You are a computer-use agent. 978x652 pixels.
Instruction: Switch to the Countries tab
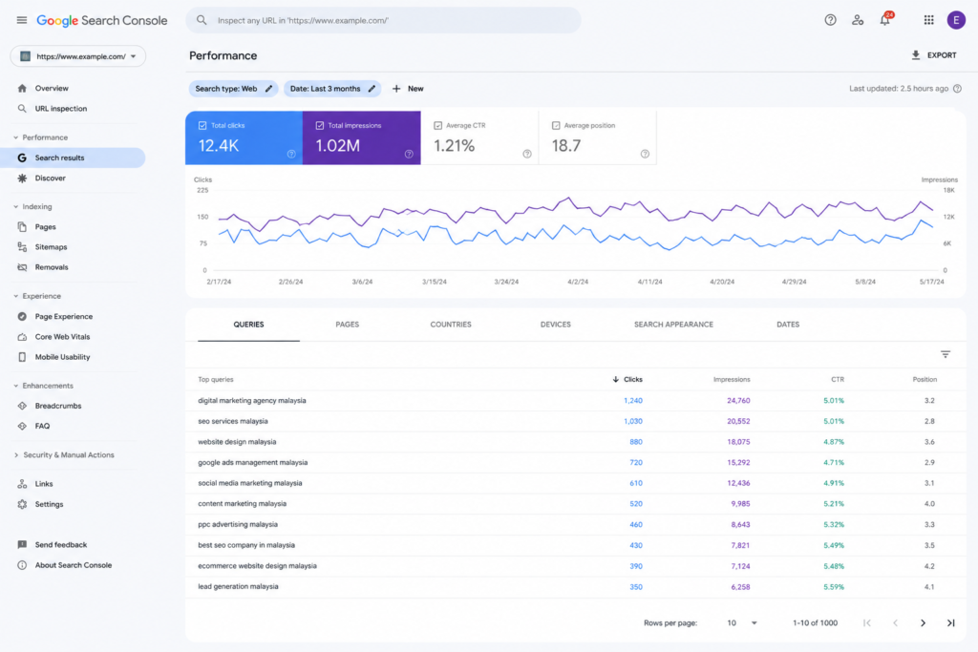451,325
